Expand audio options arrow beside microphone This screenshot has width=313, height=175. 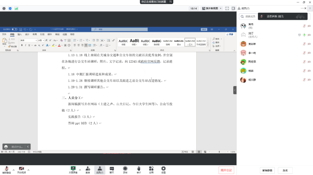pyautogui.click(x=14, y=170)
